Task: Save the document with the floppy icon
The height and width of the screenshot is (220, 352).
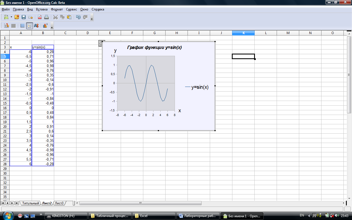Action: click(x=24, y=17)
